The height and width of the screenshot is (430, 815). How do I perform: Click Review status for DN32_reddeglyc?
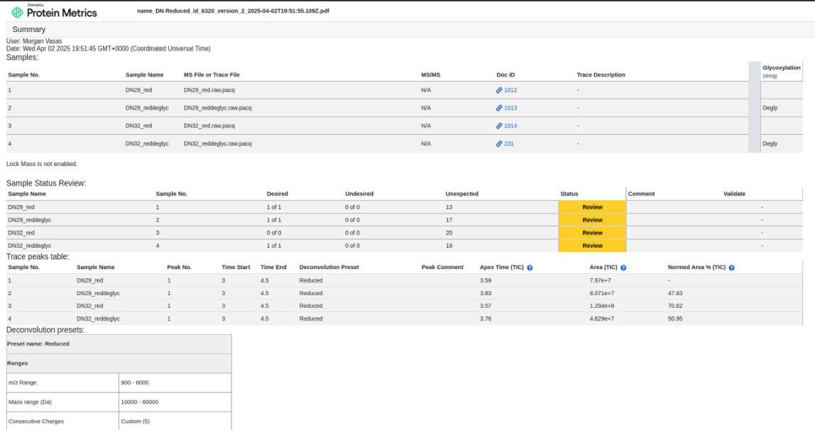[592, 246]
